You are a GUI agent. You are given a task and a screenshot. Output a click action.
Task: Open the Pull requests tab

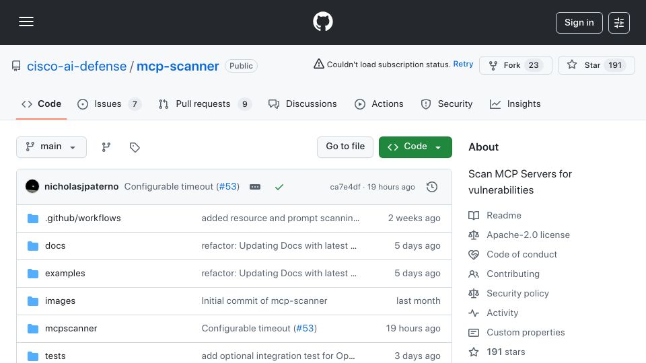click(205, 104)
